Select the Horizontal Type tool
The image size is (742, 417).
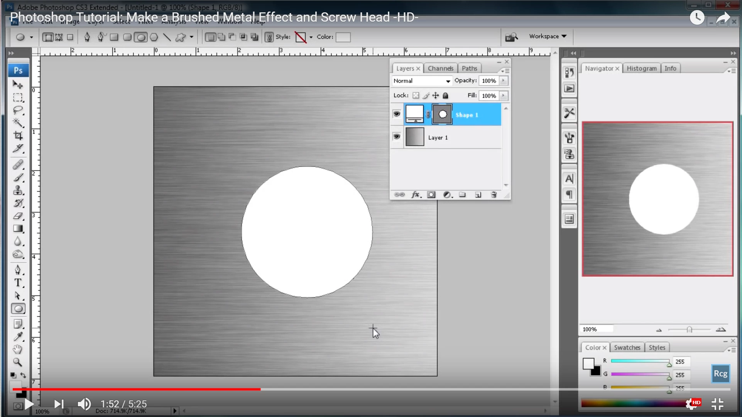click(18, 283)
